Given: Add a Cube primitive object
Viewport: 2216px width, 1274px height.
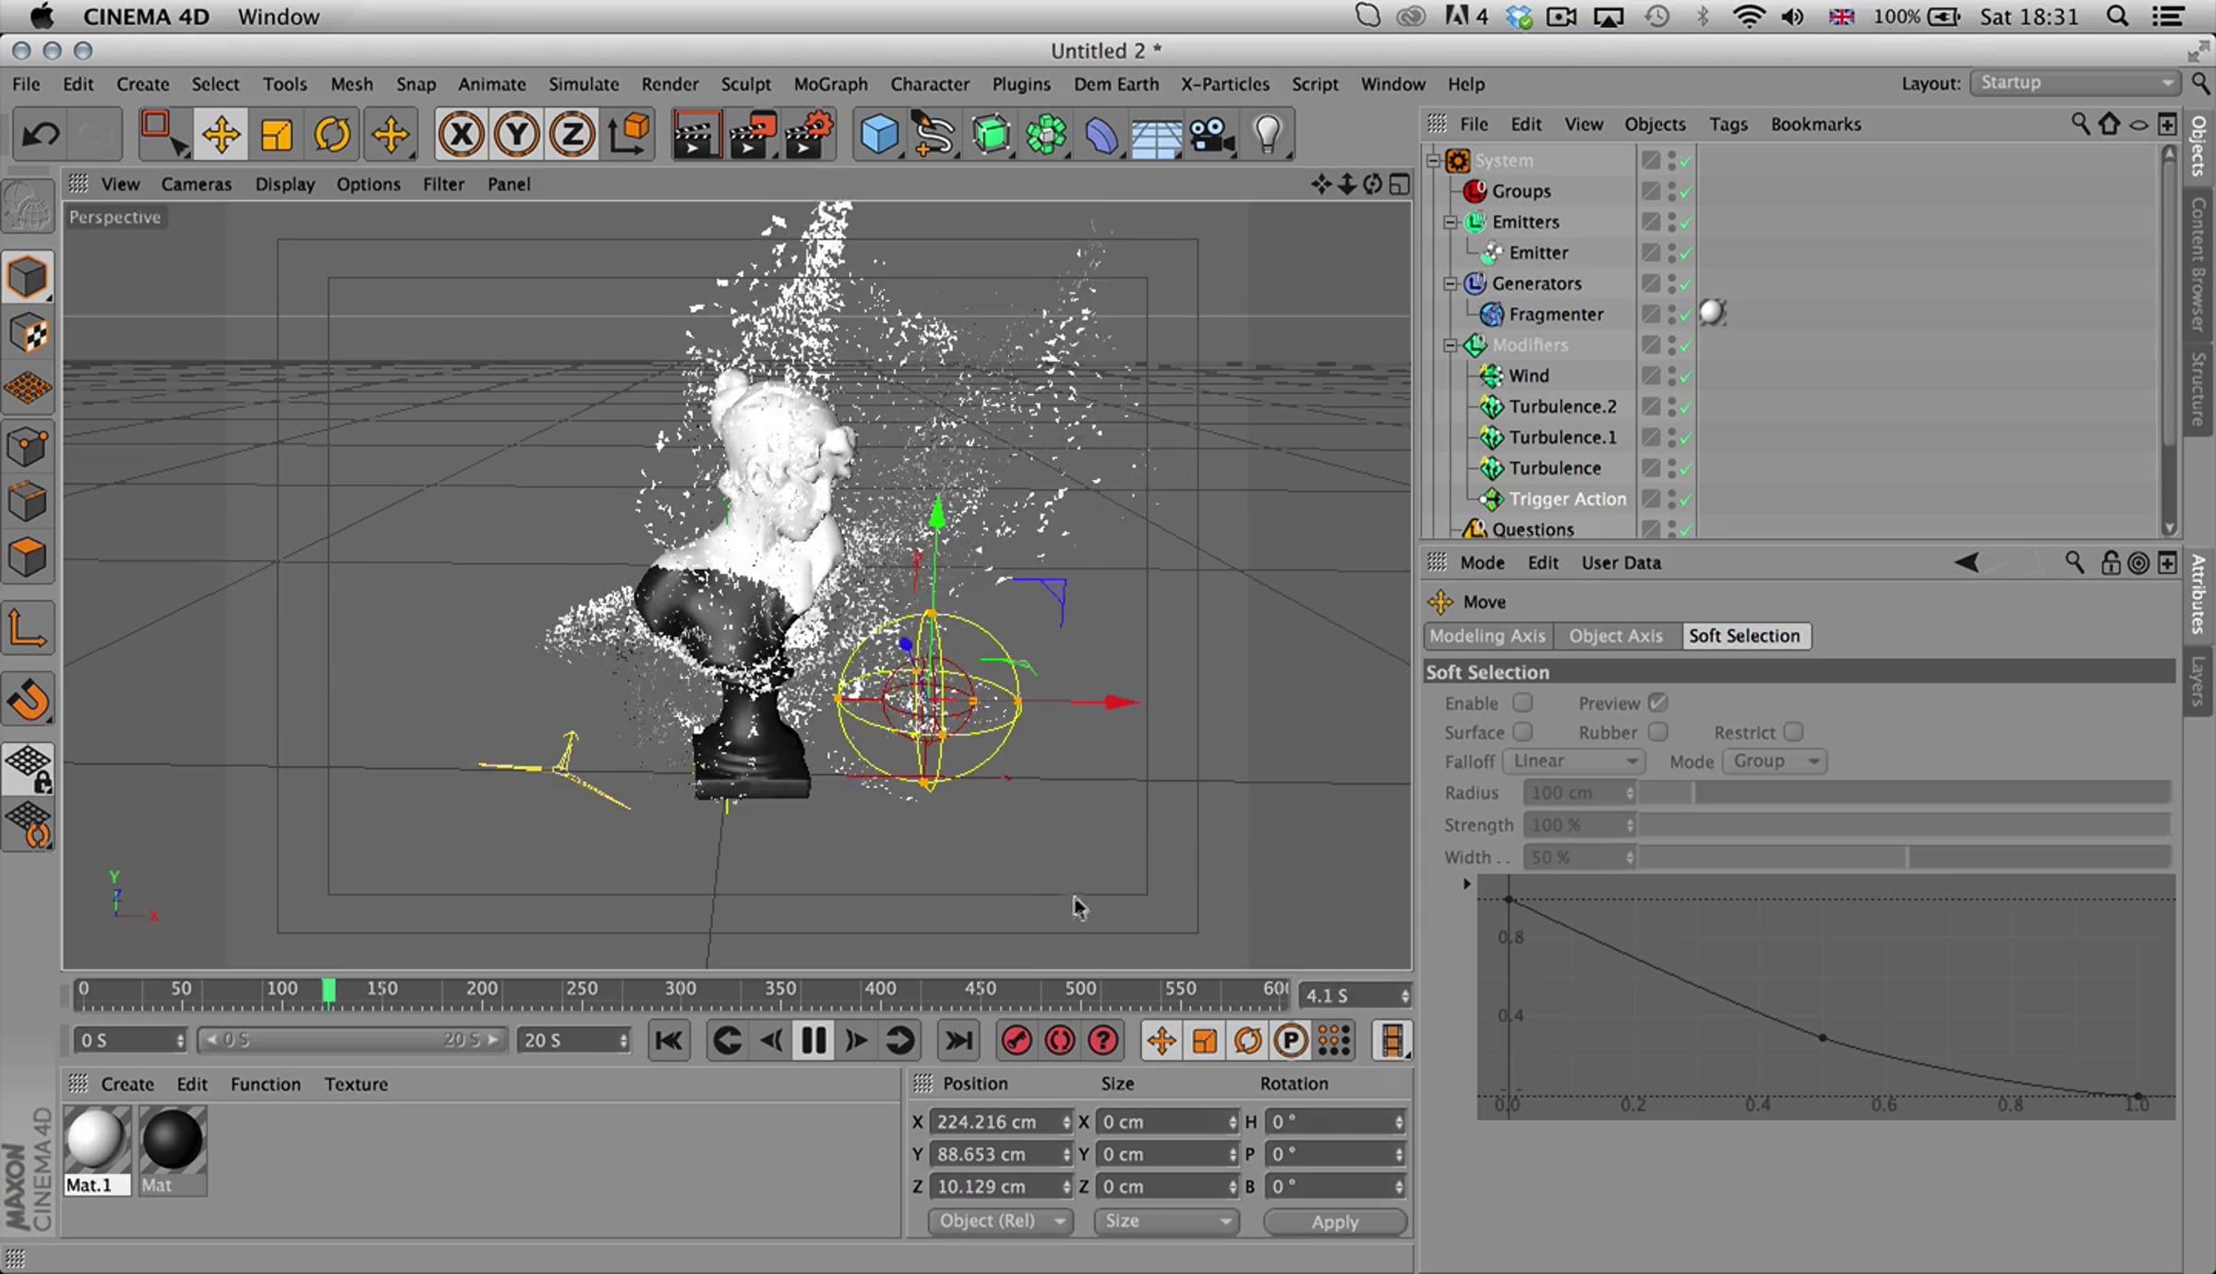Looking at the screenshot, I should point(879,135).
